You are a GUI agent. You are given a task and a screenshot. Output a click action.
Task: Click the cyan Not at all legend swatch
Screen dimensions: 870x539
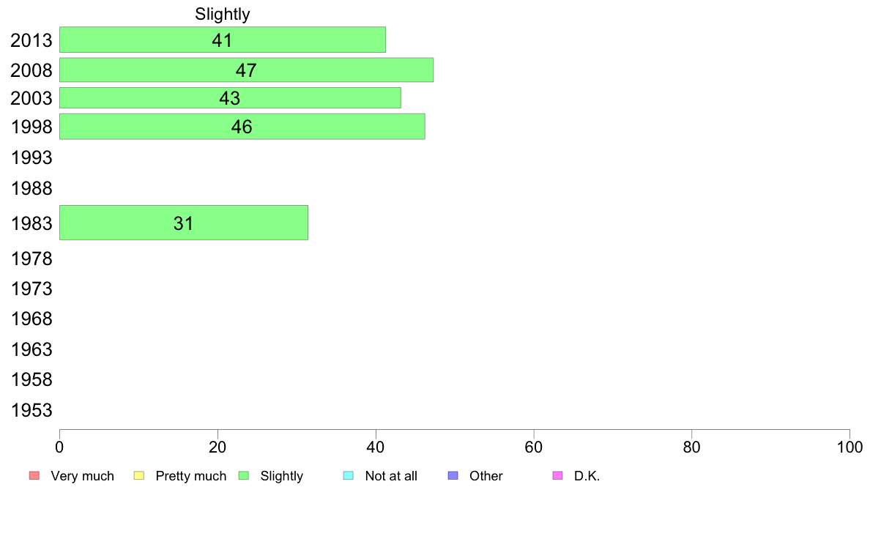coord(349,476)
